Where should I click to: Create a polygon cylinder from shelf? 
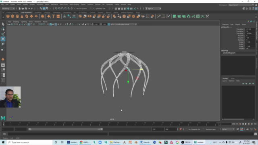coord(17,16)
